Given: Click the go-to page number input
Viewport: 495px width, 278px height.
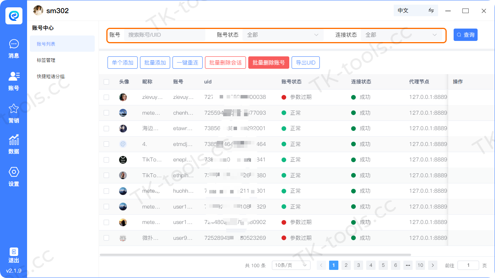Looking at the screenshot, I should point(468,265).
